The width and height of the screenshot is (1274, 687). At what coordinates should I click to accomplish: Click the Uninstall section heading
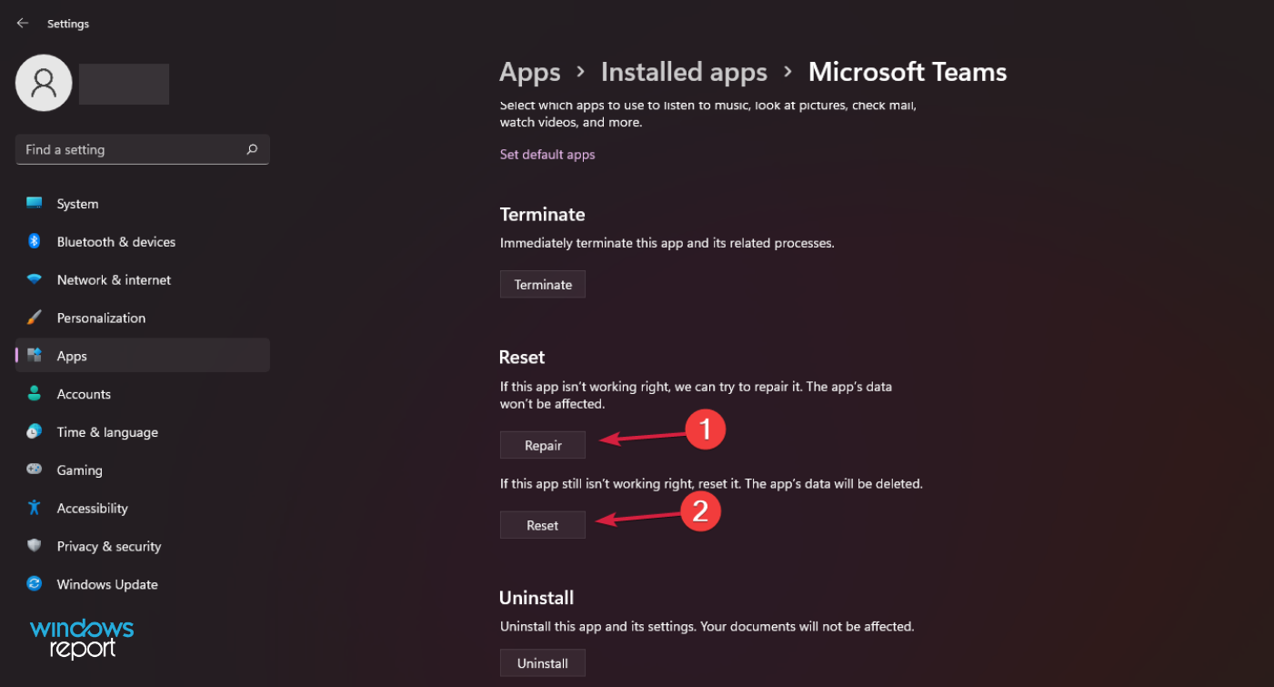coord(537,598)
